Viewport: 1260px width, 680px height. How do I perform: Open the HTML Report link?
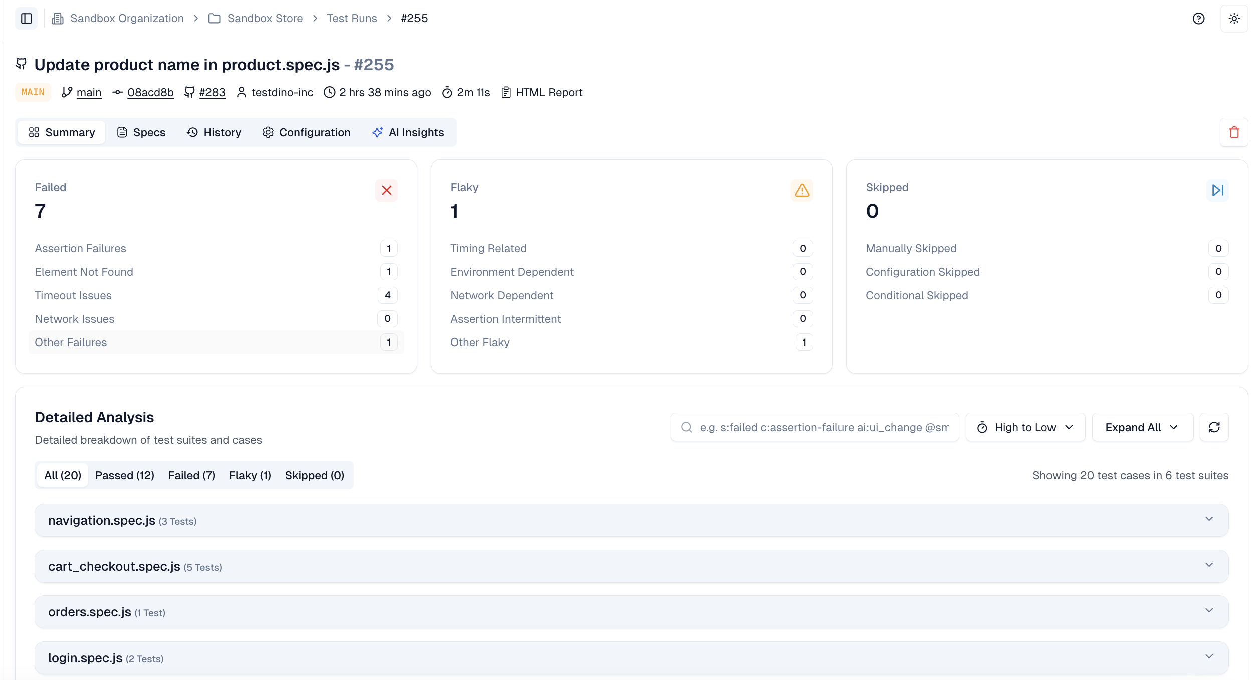[548, 92]
